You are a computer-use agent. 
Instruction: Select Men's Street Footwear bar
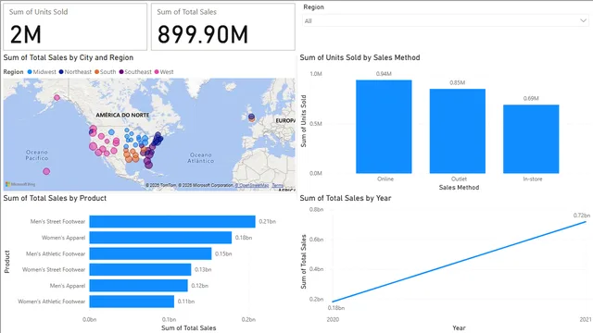(172, 222)
